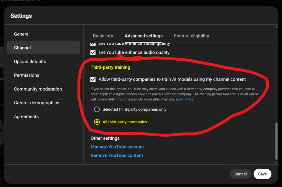Open the General settings section
The width and height of the screenshot is (282, 187).
coord(22,34)
